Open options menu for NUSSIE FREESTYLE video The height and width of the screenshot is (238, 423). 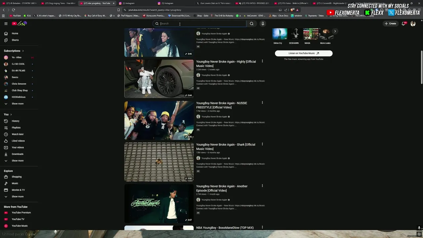point(262,102)
